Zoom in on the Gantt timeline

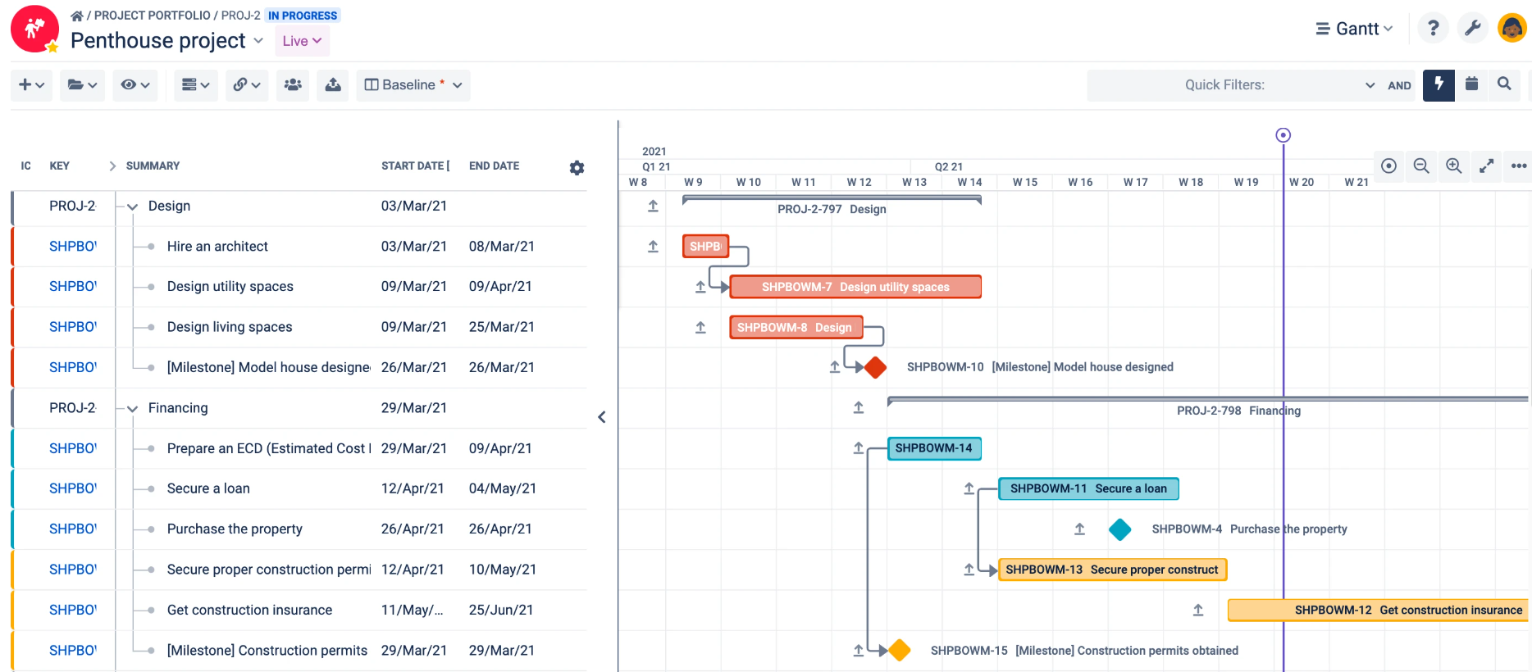[1453, 166]
